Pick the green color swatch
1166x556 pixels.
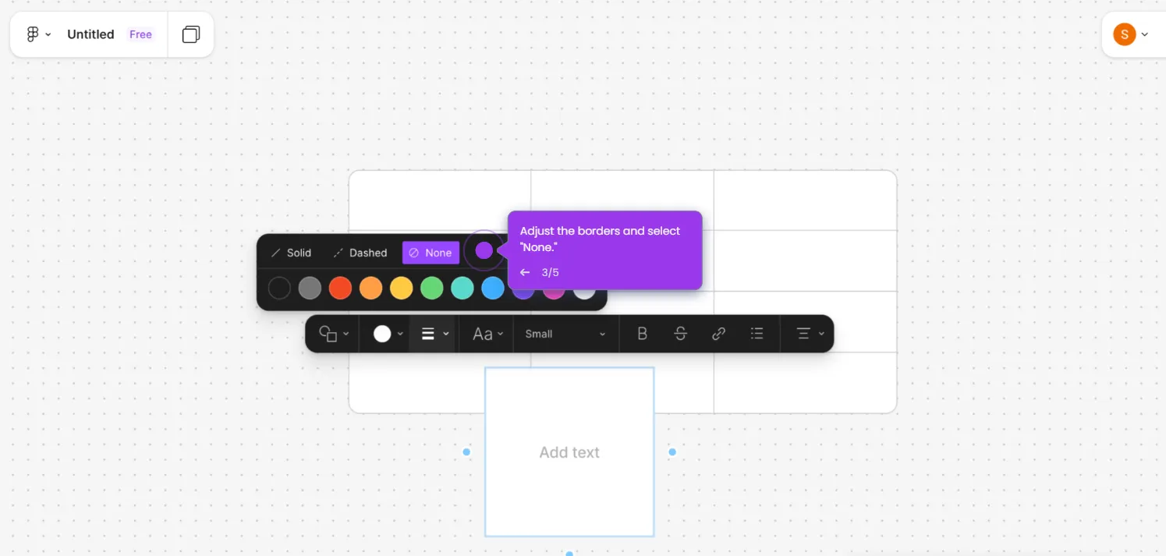[x=432, y=289]
